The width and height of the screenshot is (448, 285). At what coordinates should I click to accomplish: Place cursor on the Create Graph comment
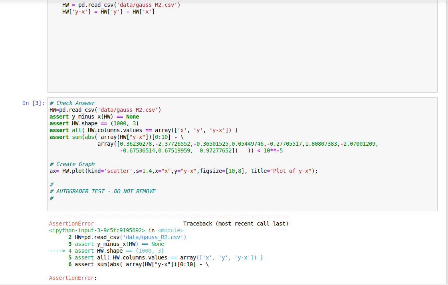(x=72, y=164)
